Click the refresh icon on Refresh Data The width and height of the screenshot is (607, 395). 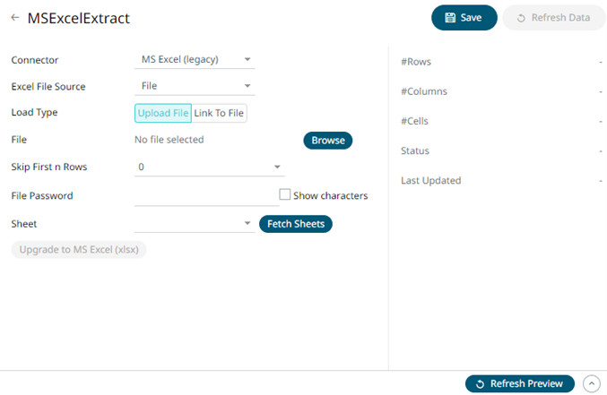point(521,18)
